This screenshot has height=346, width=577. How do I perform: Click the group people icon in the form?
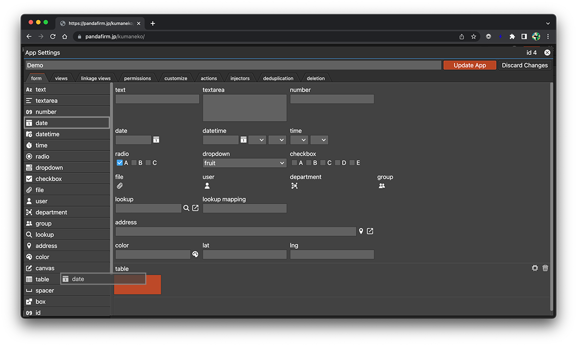coord(382,186)
